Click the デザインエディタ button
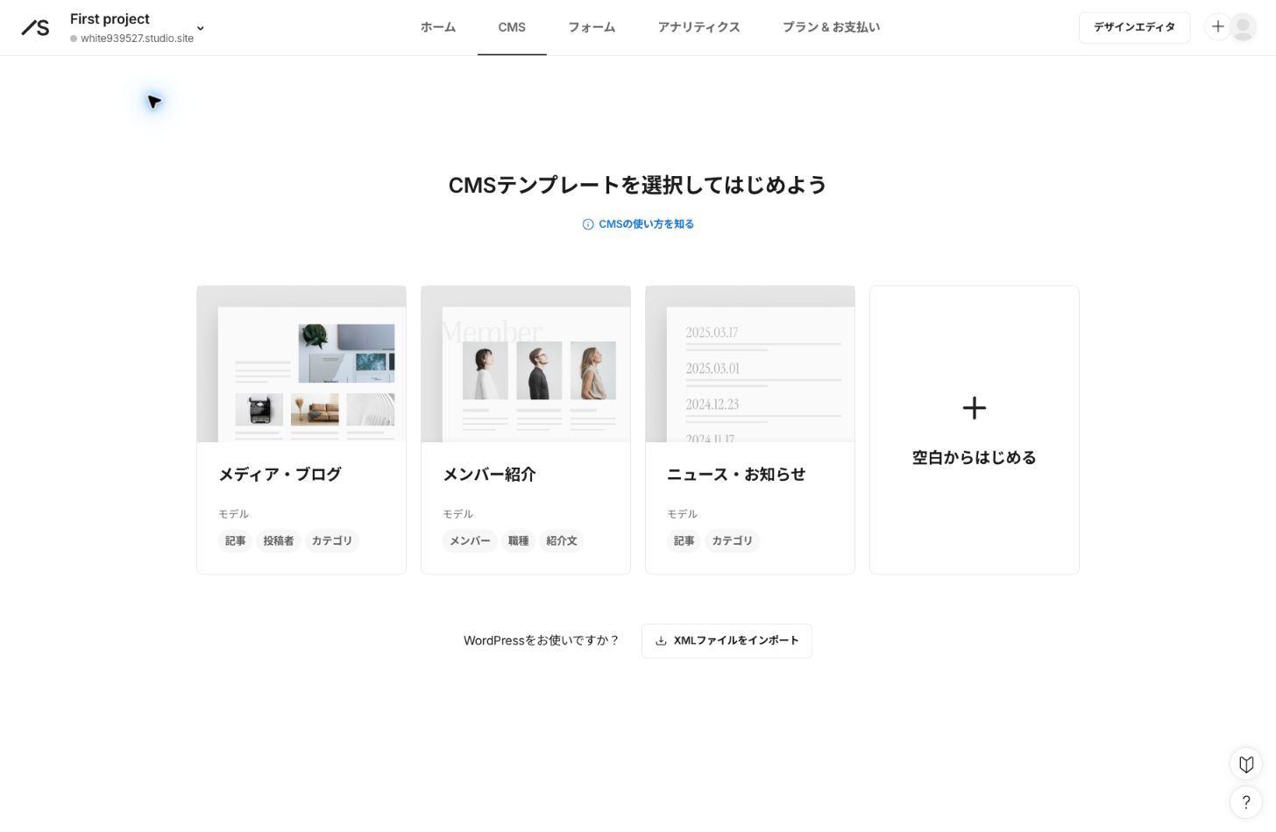 [1134, 27]
